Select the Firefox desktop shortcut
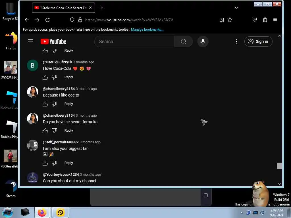 (x=11, y=41)
